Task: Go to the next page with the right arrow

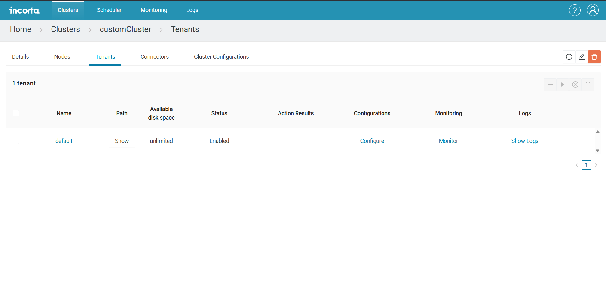Action: tap(596, 165)
